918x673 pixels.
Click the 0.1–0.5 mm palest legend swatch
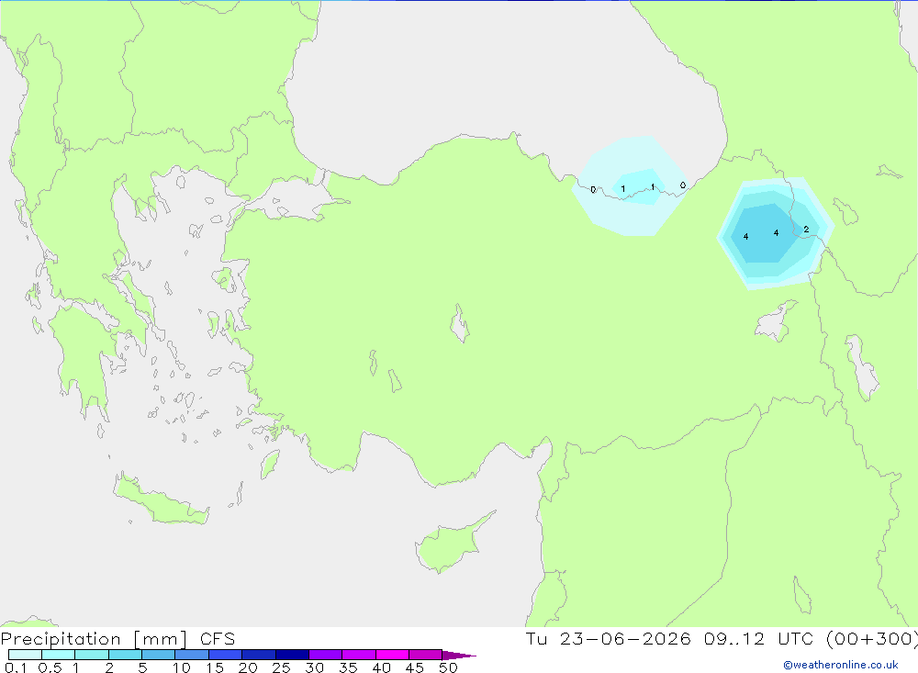(25, 655)
